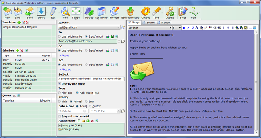Open Steps checklist icon

click(183, 13)
